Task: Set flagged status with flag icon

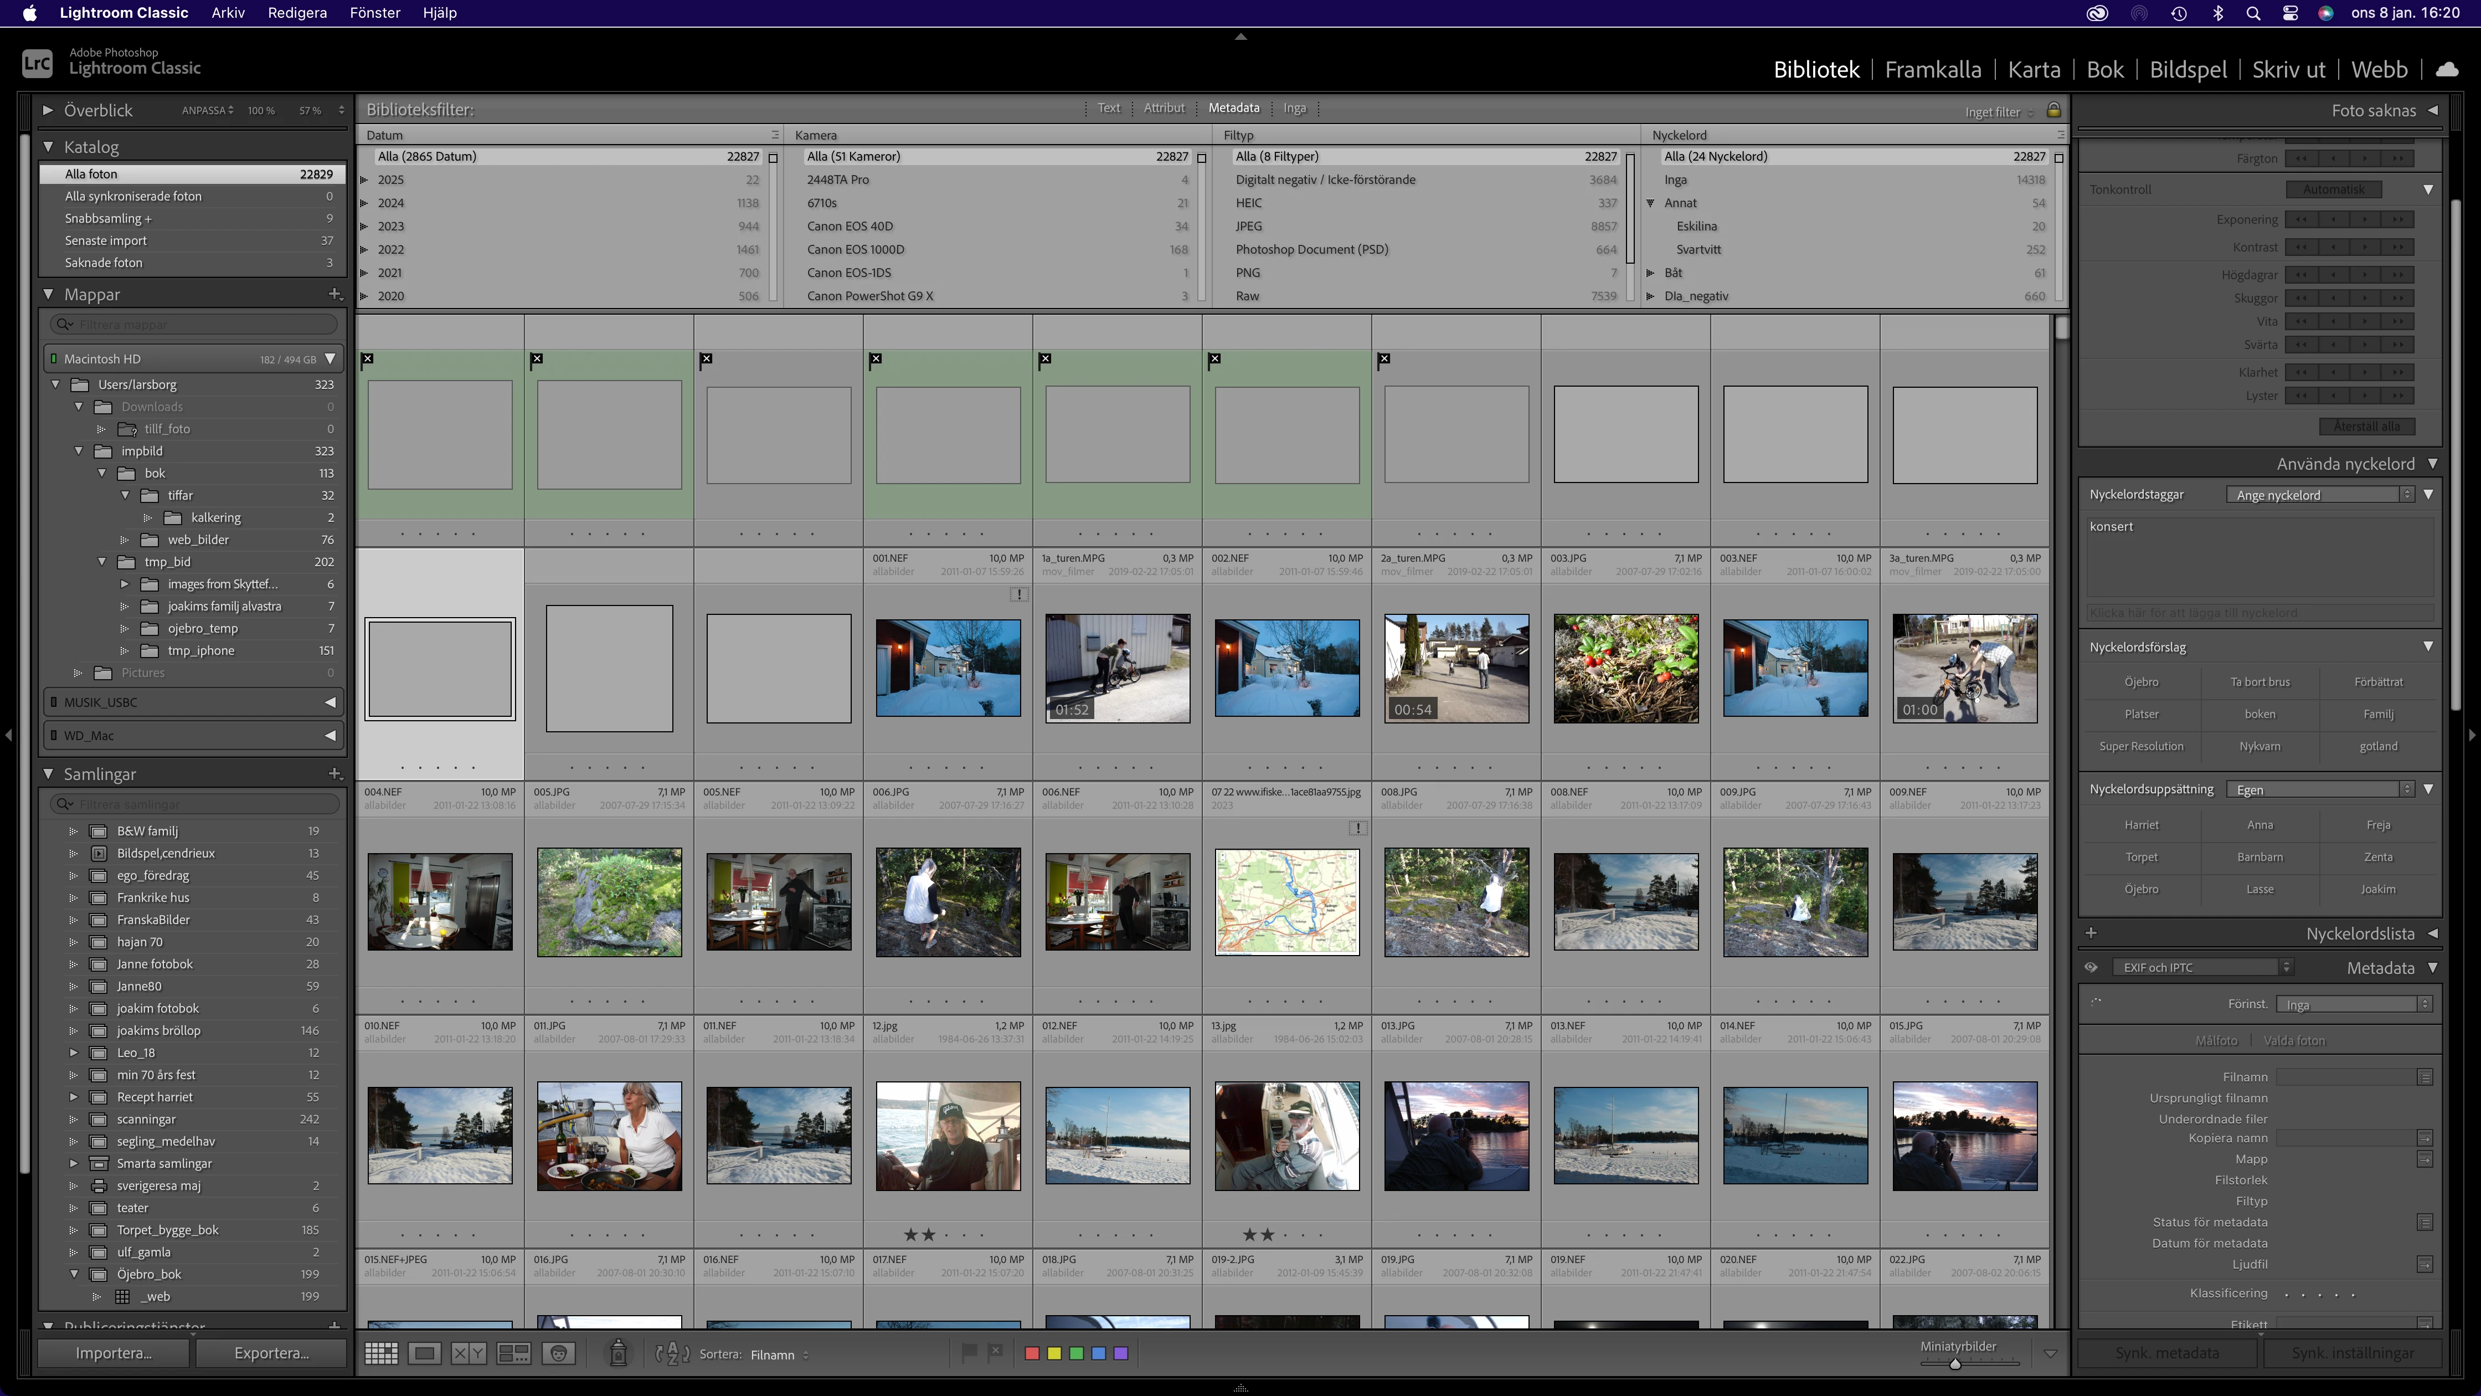Action: coord(970,1353)
